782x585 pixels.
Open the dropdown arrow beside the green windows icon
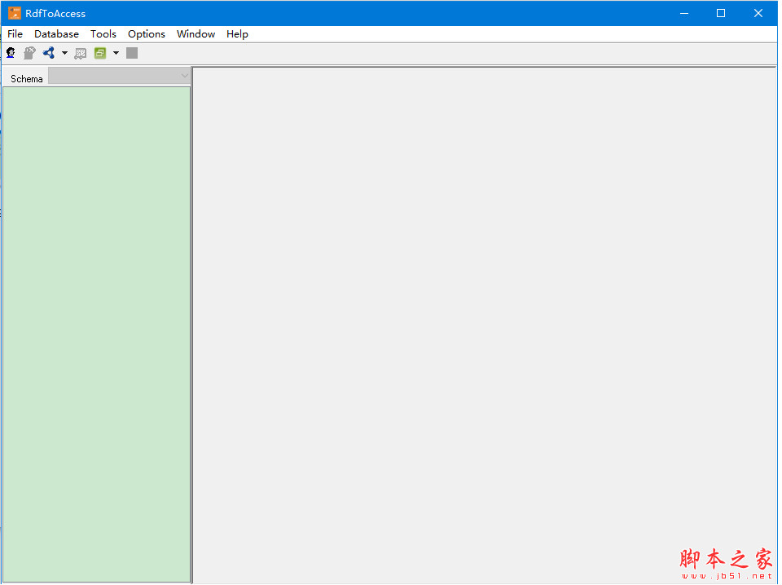(x=116, y=53)
